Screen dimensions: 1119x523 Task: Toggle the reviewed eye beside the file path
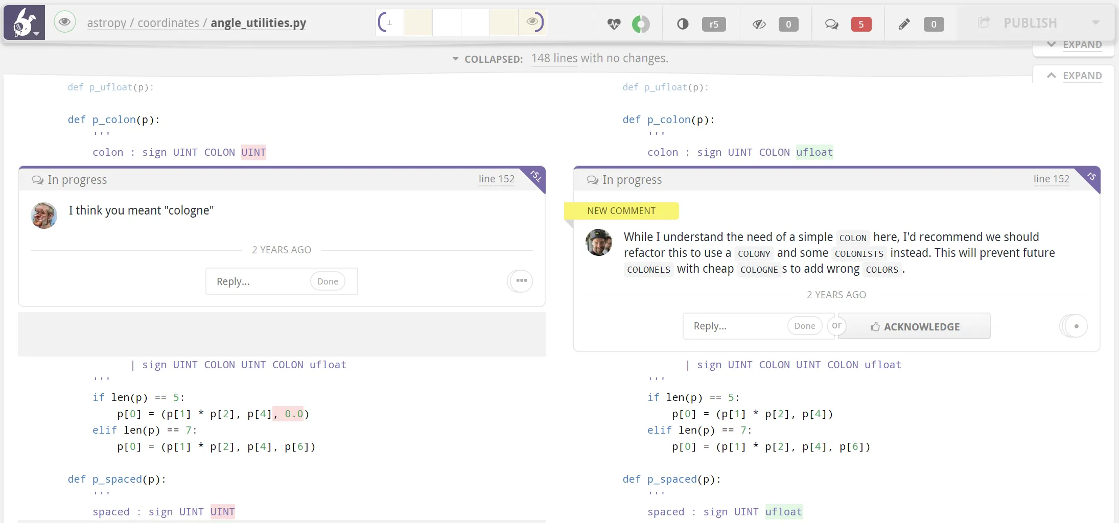[x=64, y=21]
